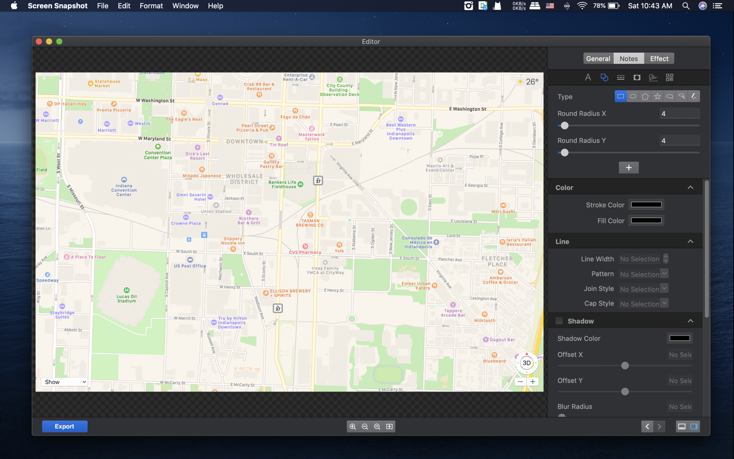Collapse the Color section

690,187
